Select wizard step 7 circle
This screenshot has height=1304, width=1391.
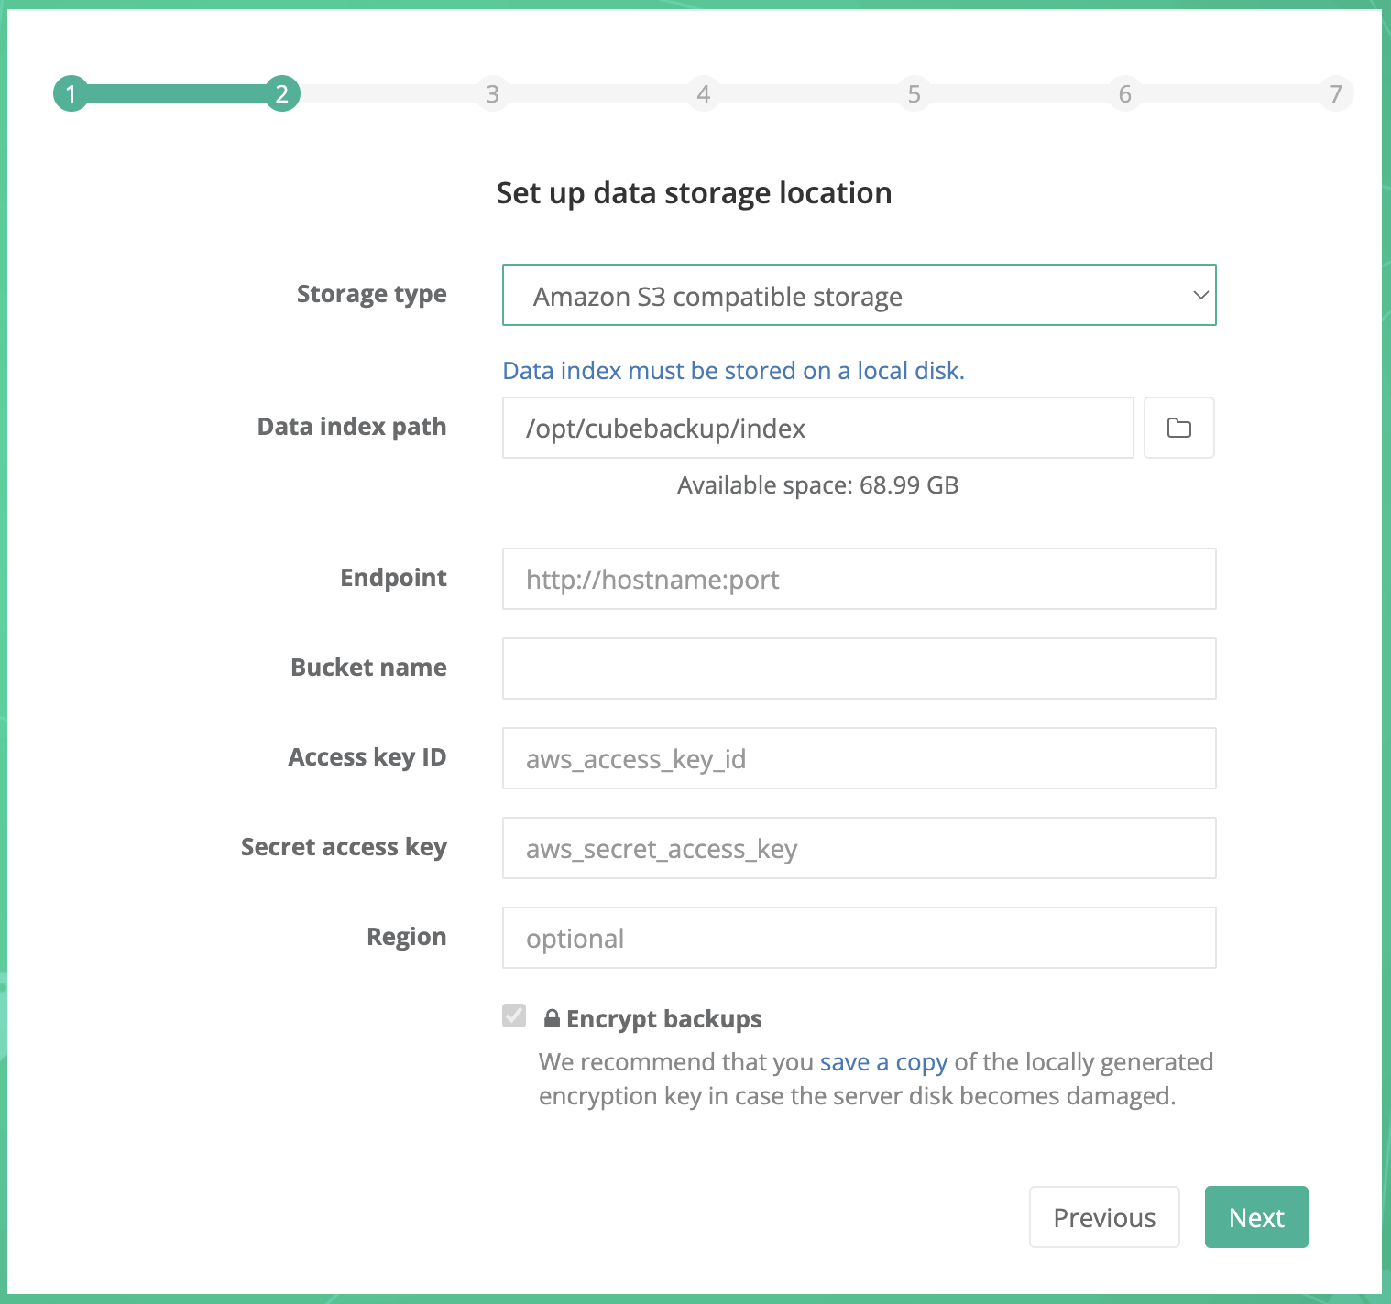click(x=1335, y=93)
